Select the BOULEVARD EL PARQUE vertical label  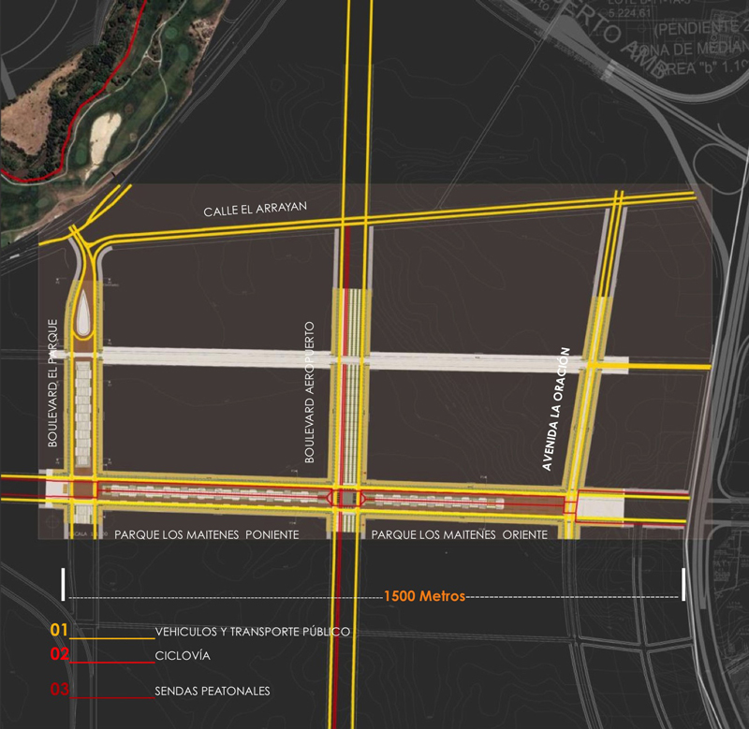point(53,383)
